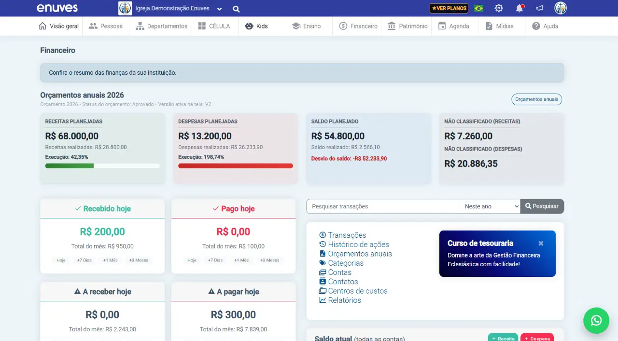The height and width of the screenshot is (341, 618).
Task: Click the megaphone announcements icon
Action: pos(539,8)
